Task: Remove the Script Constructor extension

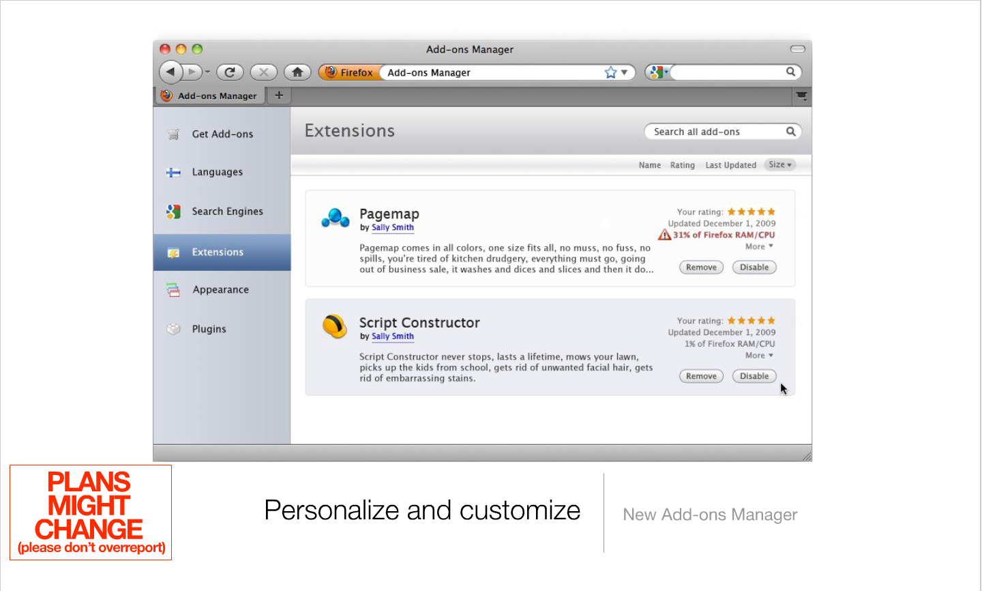Action: [x=701, y=376]
